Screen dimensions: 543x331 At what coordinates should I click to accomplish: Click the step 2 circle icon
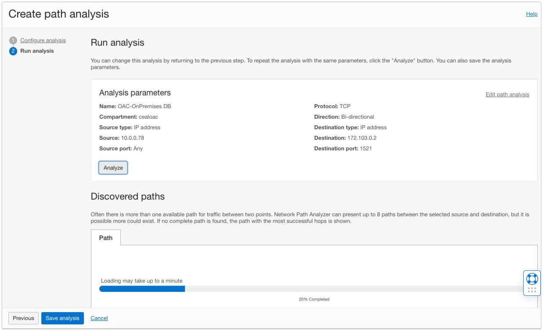pyautogui.click(x=13, y=51)
